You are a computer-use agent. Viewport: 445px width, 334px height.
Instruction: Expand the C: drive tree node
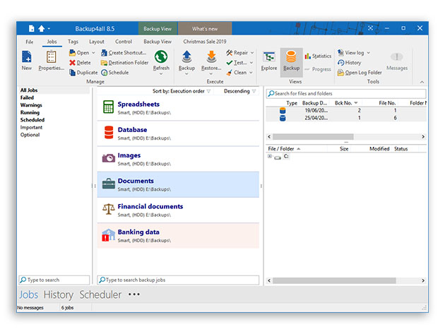point(271,157)
